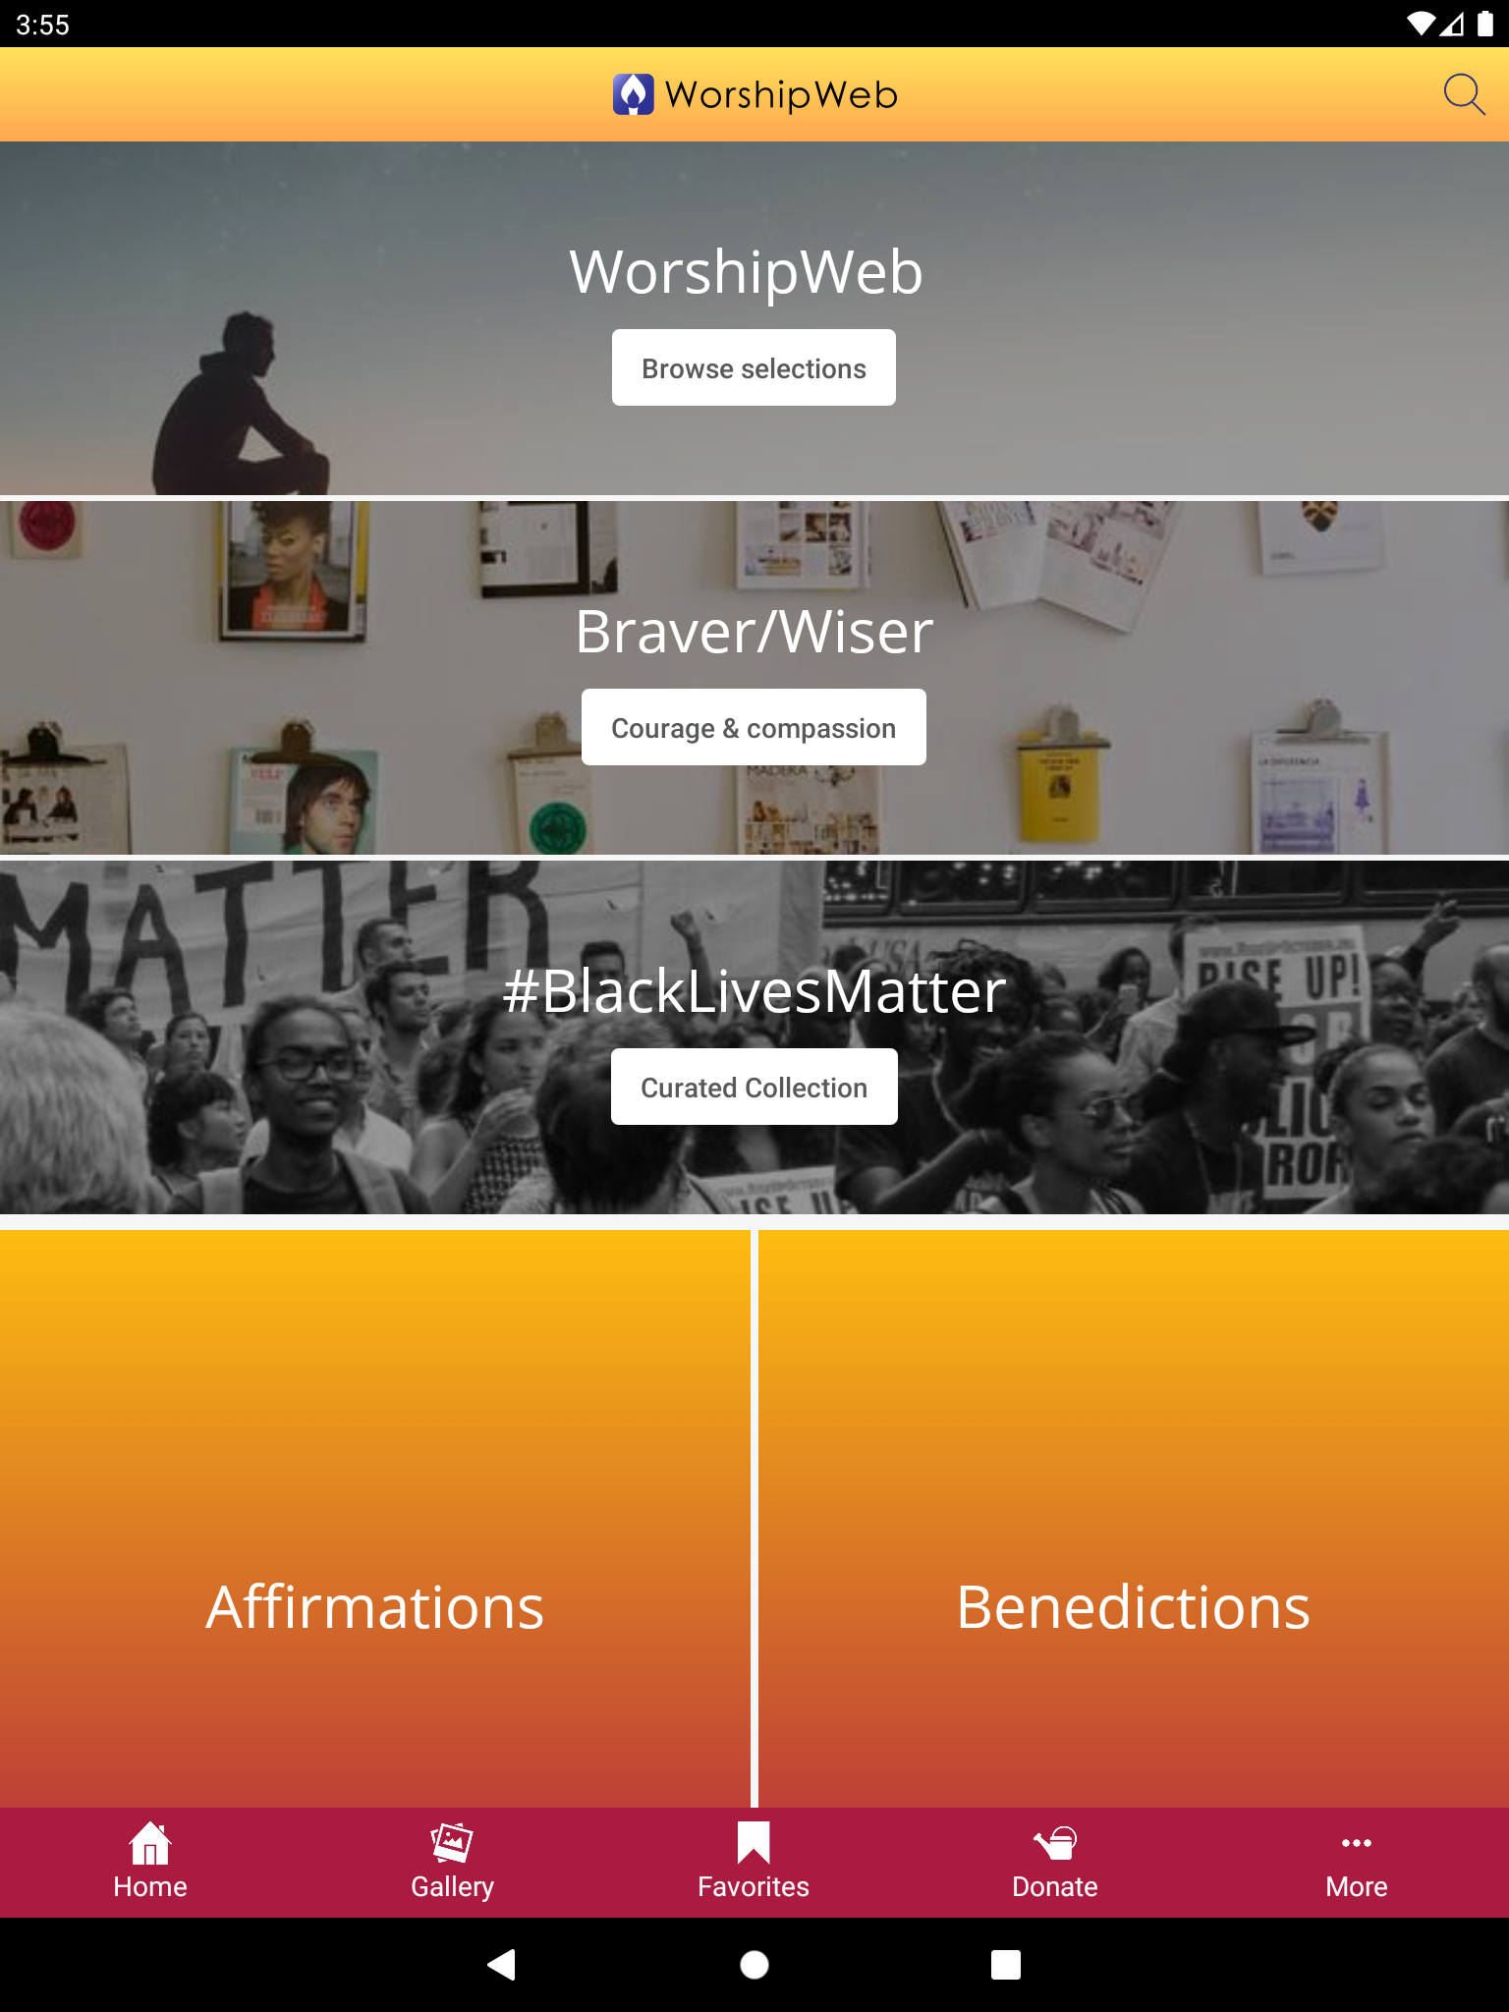1509x2012 pixels.
Task: Select the Favorites tab label
Action: click(754, 1886)
